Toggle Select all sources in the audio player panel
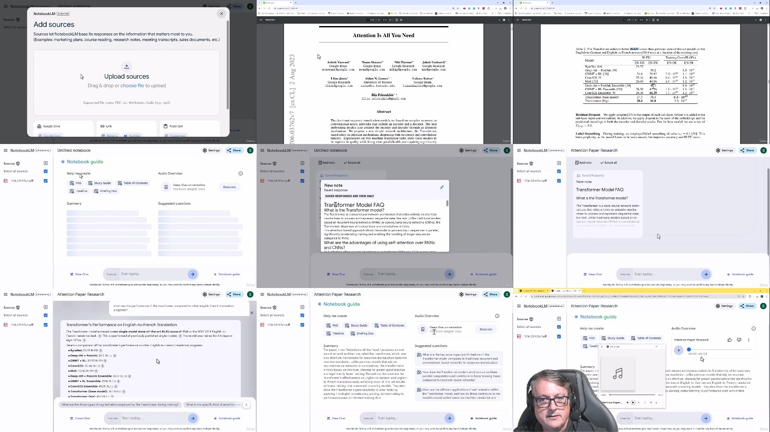The height and width of the screenshot is (432, 770). click(559, 327)
